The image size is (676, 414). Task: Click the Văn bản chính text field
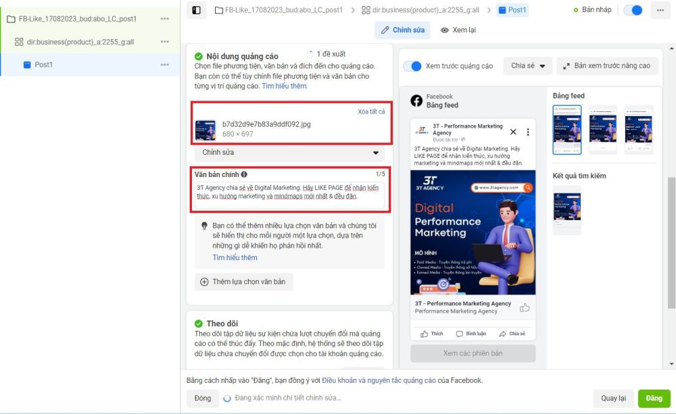(x=289, y=196)
